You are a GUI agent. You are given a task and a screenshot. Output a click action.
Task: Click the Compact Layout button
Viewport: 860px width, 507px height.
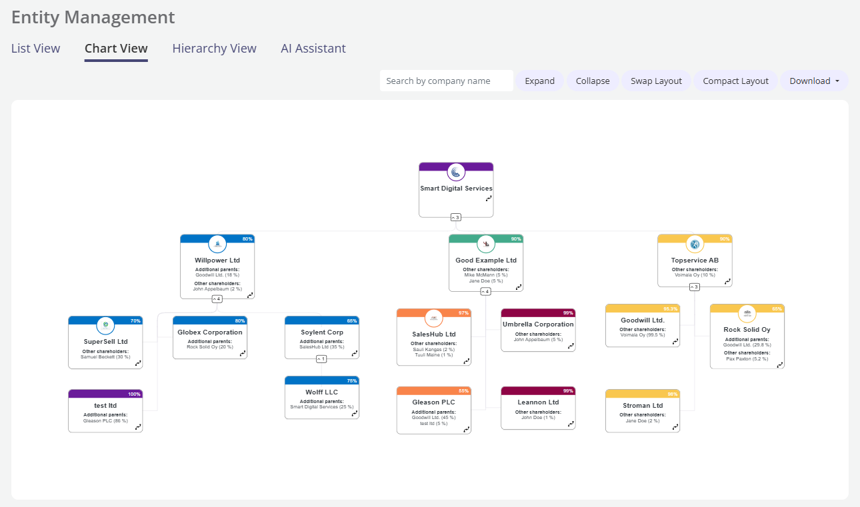pyautogui.click(x=736, y=81)
